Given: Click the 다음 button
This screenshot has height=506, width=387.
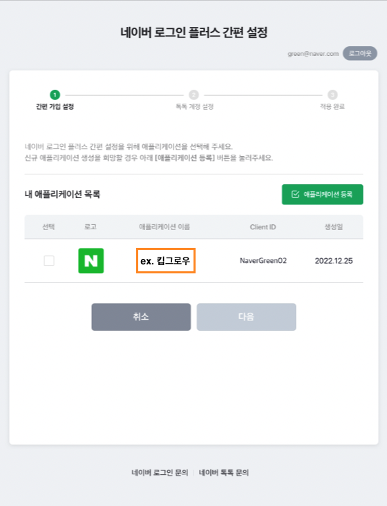Looking at the screenshot, I should click(247, 317).
